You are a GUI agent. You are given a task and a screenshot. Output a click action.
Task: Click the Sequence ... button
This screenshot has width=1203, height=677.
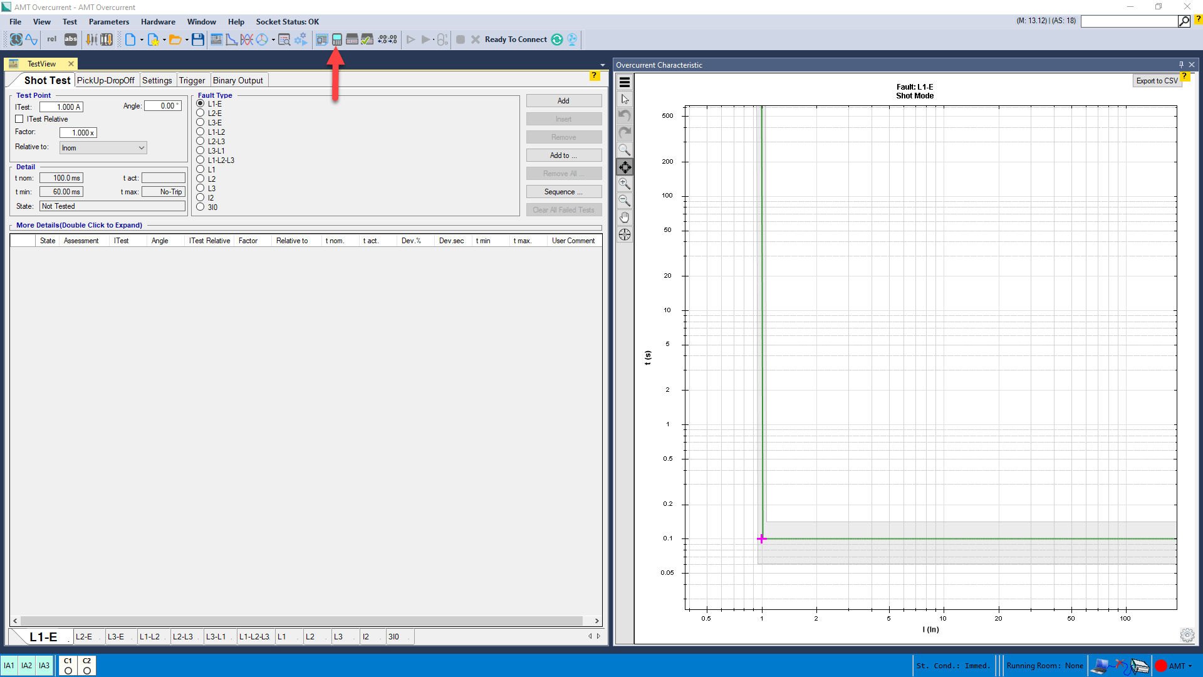coord(563,192)
